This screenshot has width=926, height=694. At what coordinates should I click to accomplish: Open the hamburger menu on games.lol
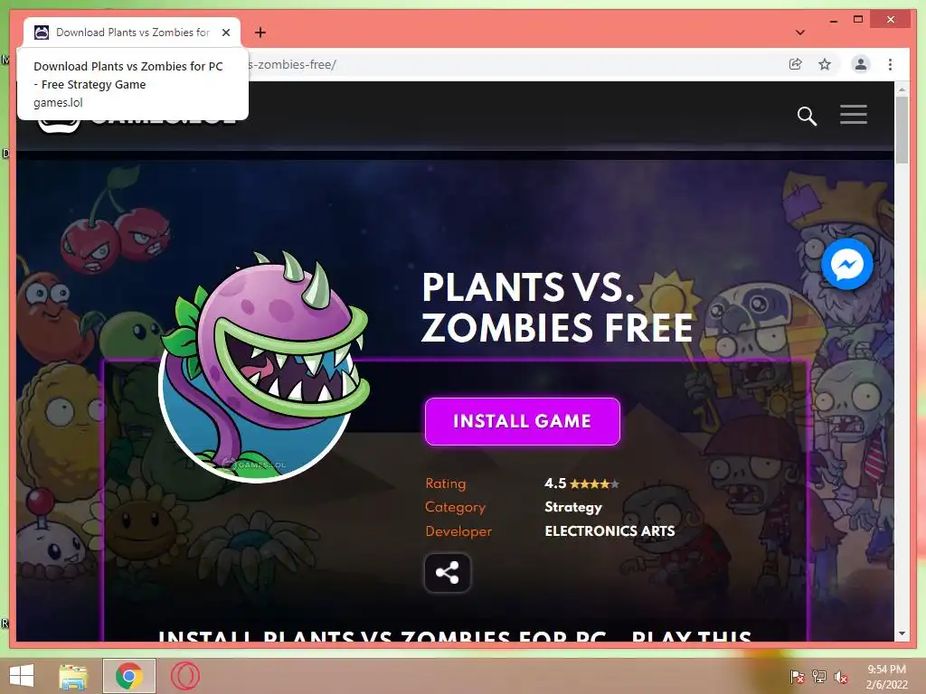point(854,115)
